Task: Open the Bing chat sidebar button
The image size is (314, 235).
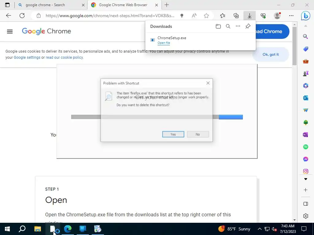Action: [306, 16]
